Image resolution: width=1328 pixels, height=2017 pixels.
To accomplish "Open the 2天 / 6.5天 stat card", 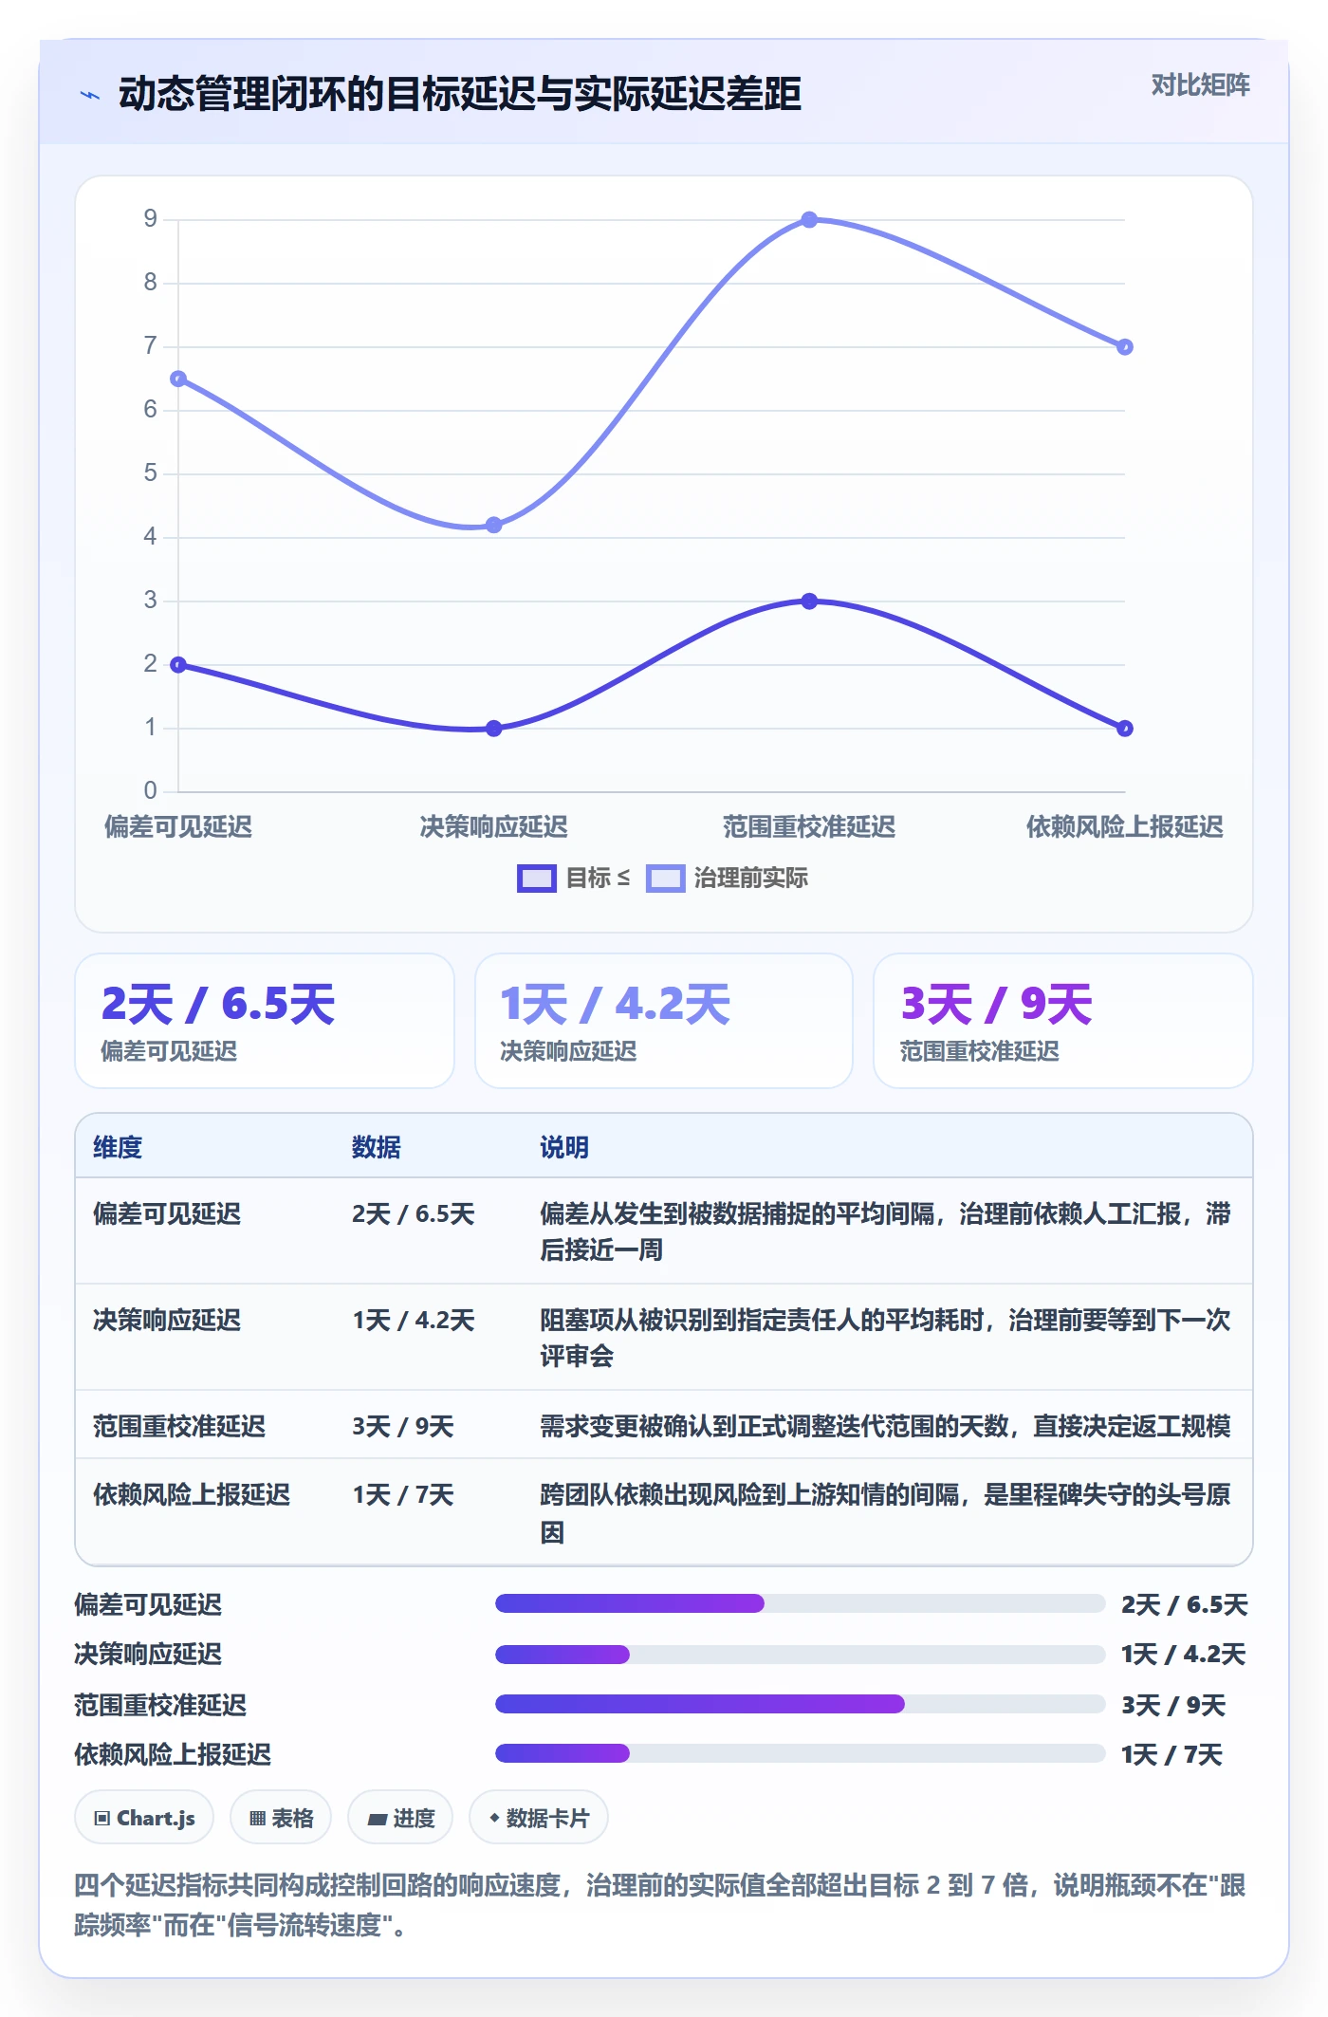I will 265,1021.
